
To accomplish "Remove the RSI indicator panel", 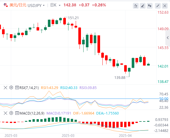I will click(x=6, y=88).
